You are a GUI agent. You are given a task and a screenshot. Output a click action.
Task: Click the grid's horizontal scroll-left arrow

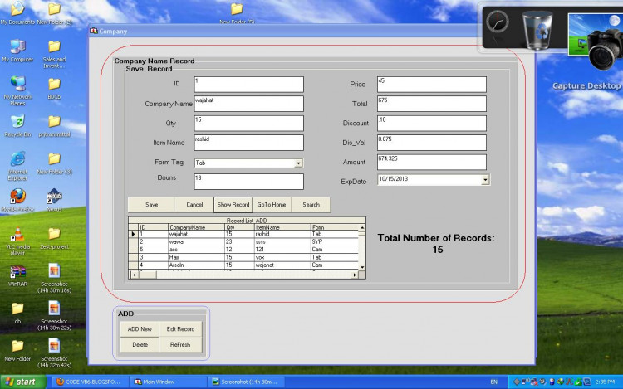(135, 275)
